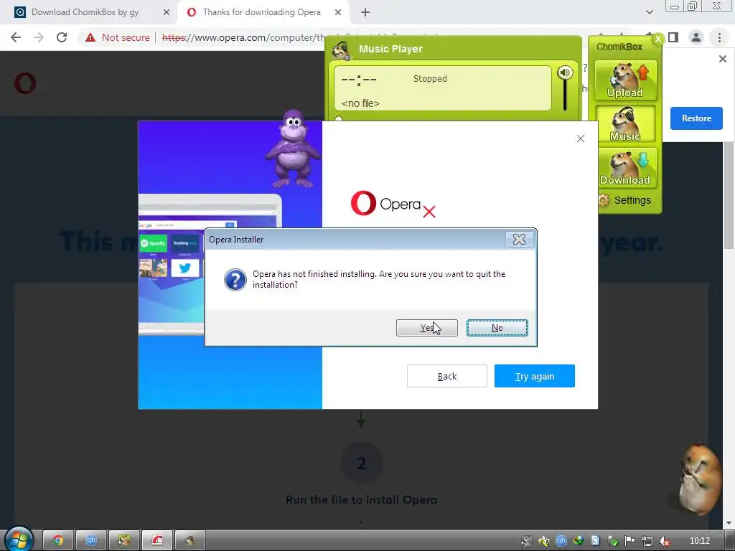The height and width of the screenshot is (551, 735).
Task: Close the Opera Installer dialog with X
Action: point(519,240)
